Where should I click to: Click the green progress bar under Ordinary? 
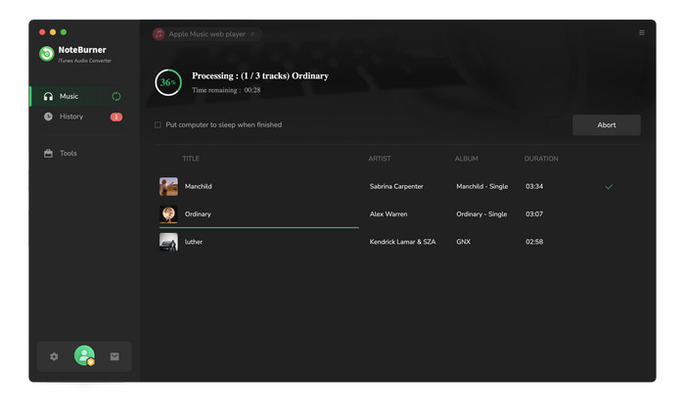click(259, 227)
